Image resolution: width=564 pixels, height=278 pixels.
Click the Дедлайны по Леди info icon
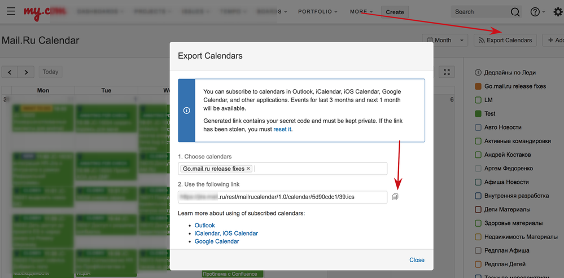tap(478, 73)
